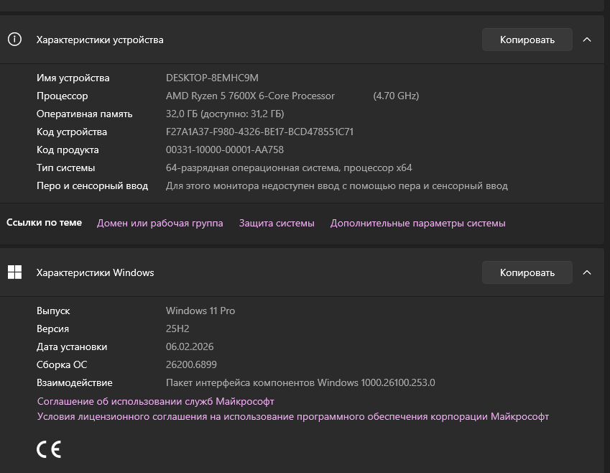The height and width of the screenshot is (473, 610).
Task: Click the Windows logo icon
Action: (x=14, y=272)
